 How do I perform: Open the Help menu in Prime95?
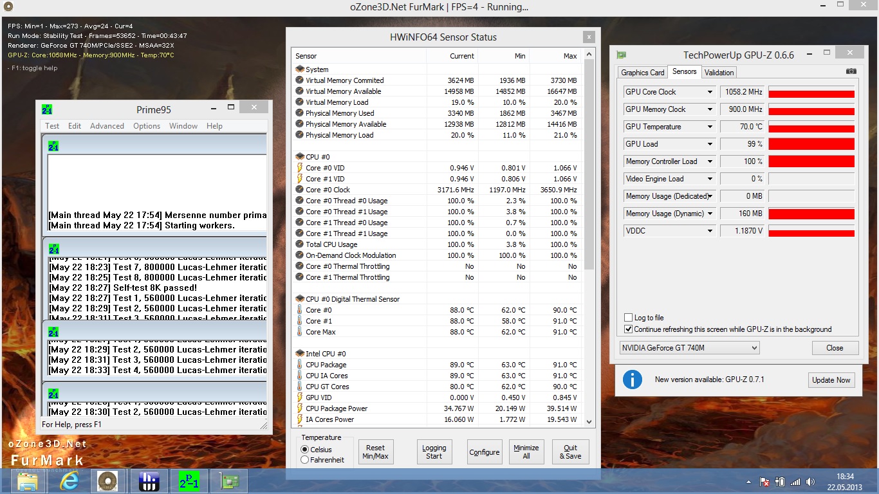[x=214, y=126]
